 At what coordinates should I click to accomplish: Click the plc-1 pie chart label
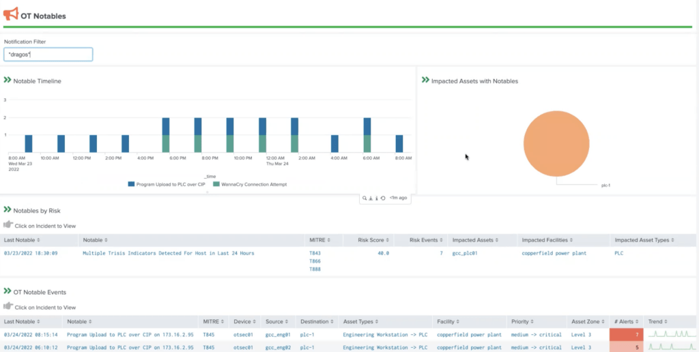[605, 186]
